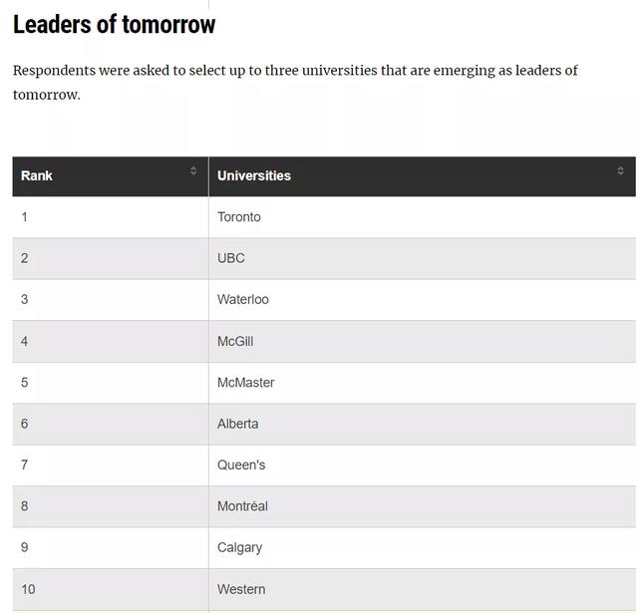Click the Alberta cell
638x613 pixels.
tap(238, 424)
